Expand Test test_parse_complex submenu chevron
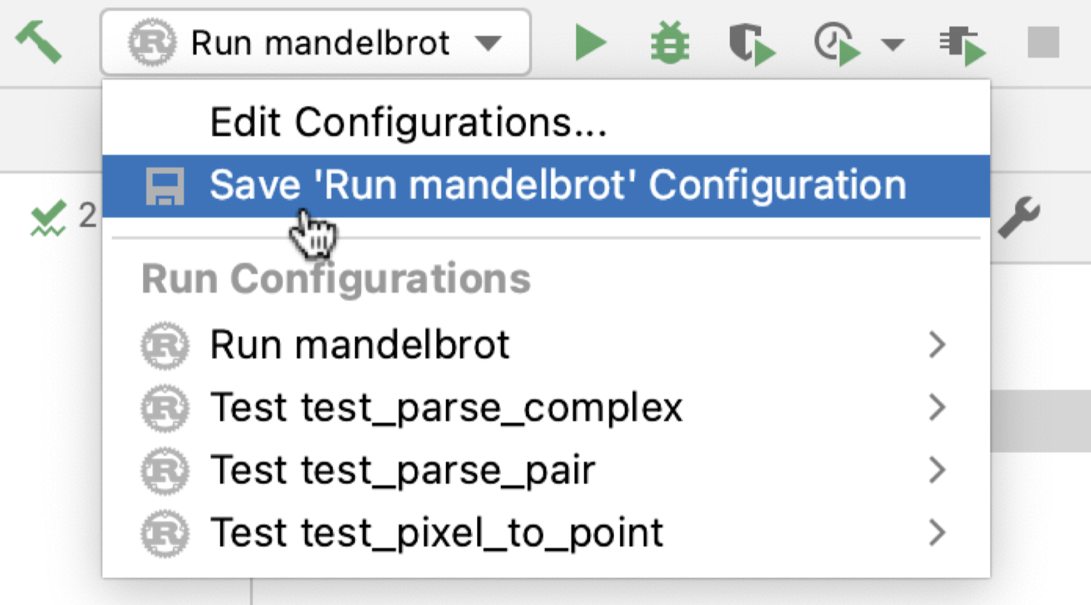Viewport: 1091px width, 605px height. coord(937,407)
